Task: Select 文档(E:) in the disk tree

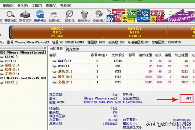Action: pyautogui.click(x=12, y=74)
